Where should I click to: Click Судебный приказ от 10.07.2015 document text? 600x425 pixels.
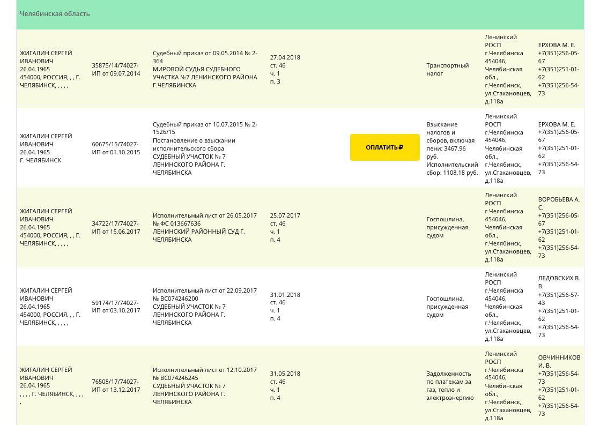click(205, 148)
